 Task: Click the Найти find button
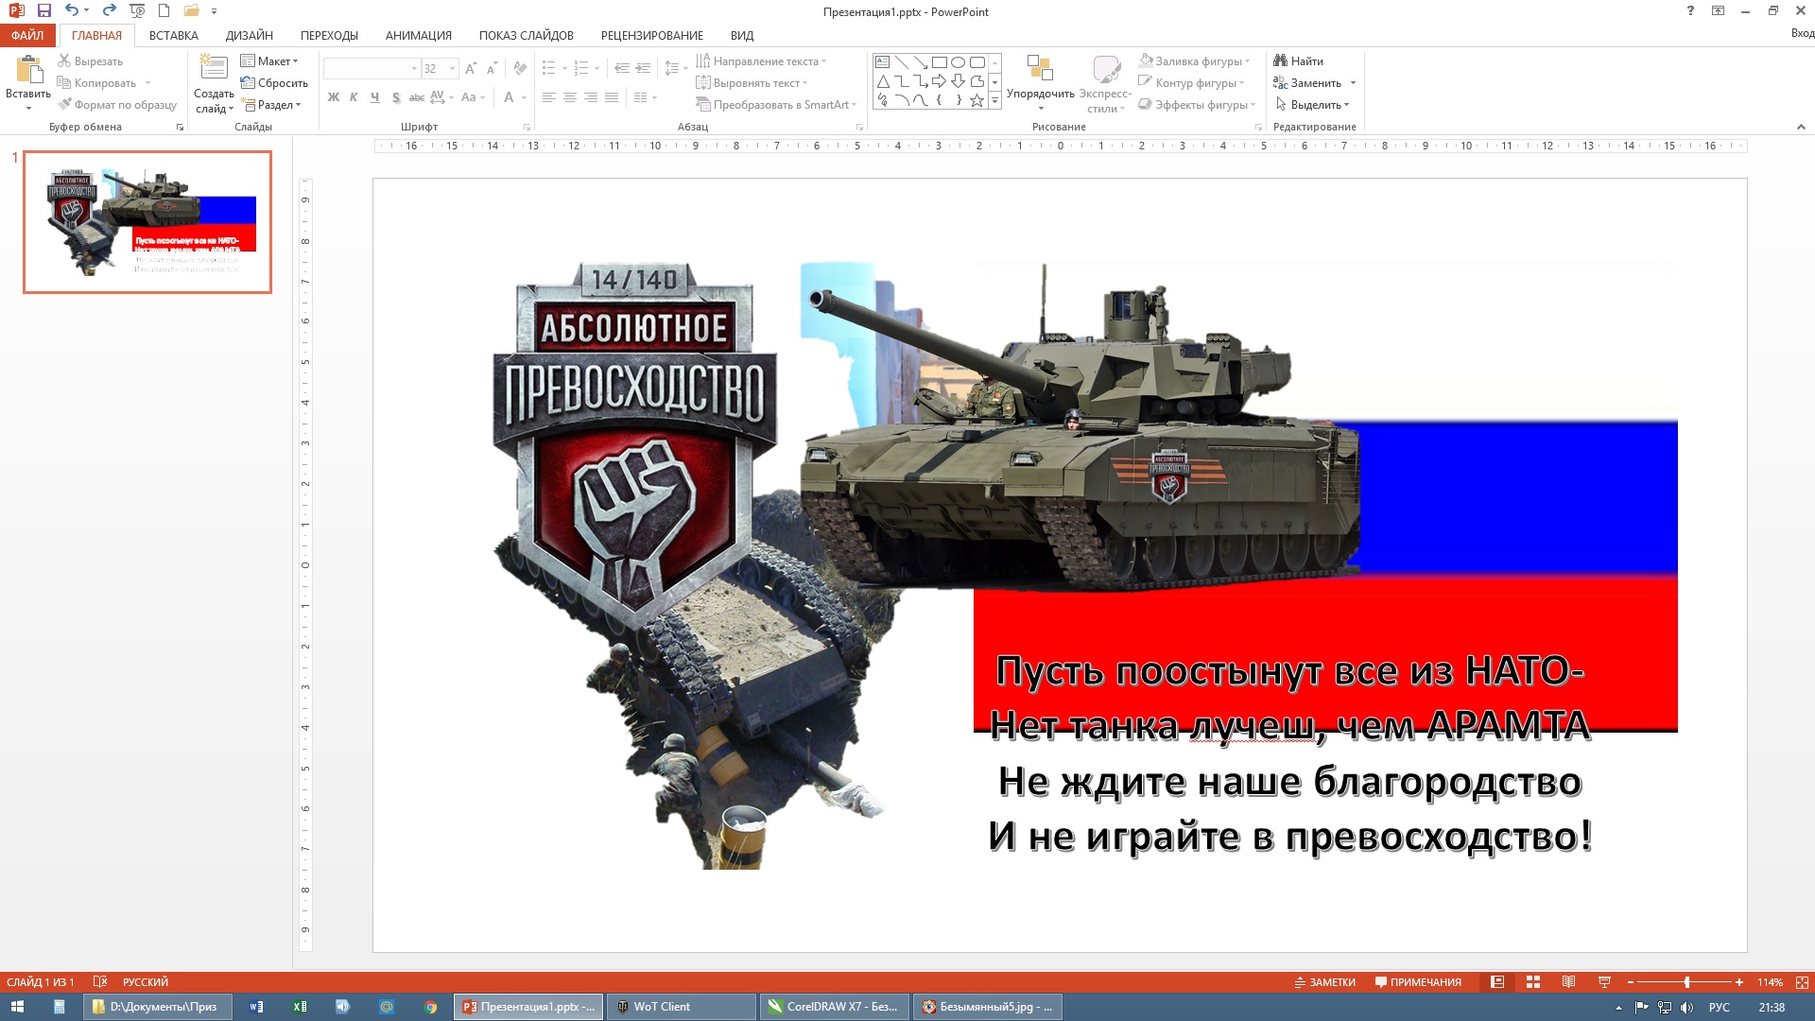(1298, 61)
